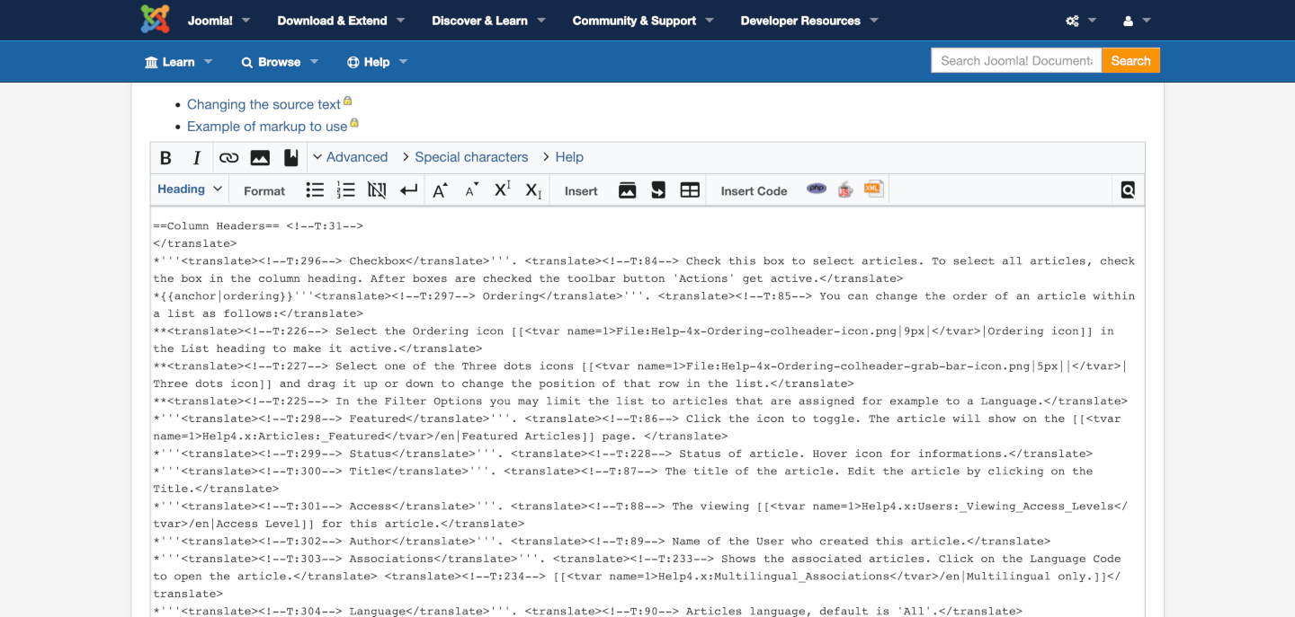Open Developer Resources dropdown
The image size is (1295, 617).
click(809, 21)
